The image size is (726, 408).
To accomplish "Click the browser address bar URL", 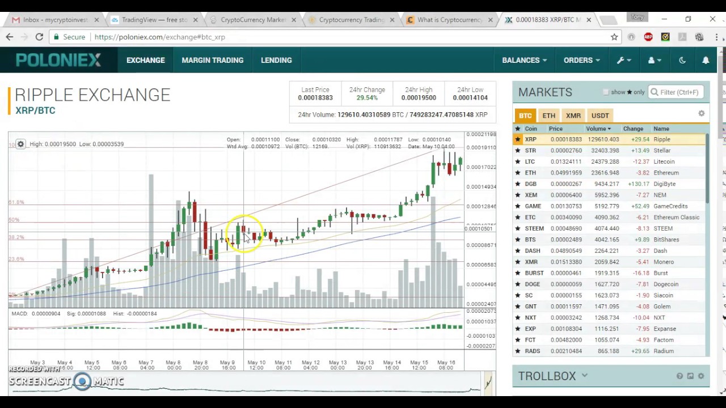I will [x=159, y=37].
